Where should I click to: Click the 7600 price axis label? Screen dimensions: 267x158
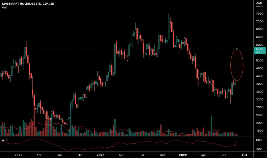coord(260,14)
